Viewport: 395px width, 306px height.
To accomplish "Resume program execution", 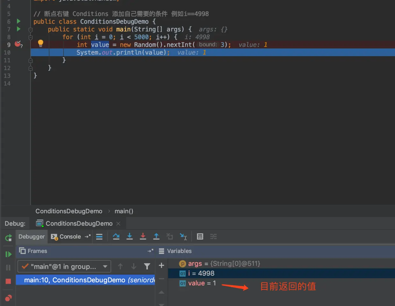I will (9, 254).
